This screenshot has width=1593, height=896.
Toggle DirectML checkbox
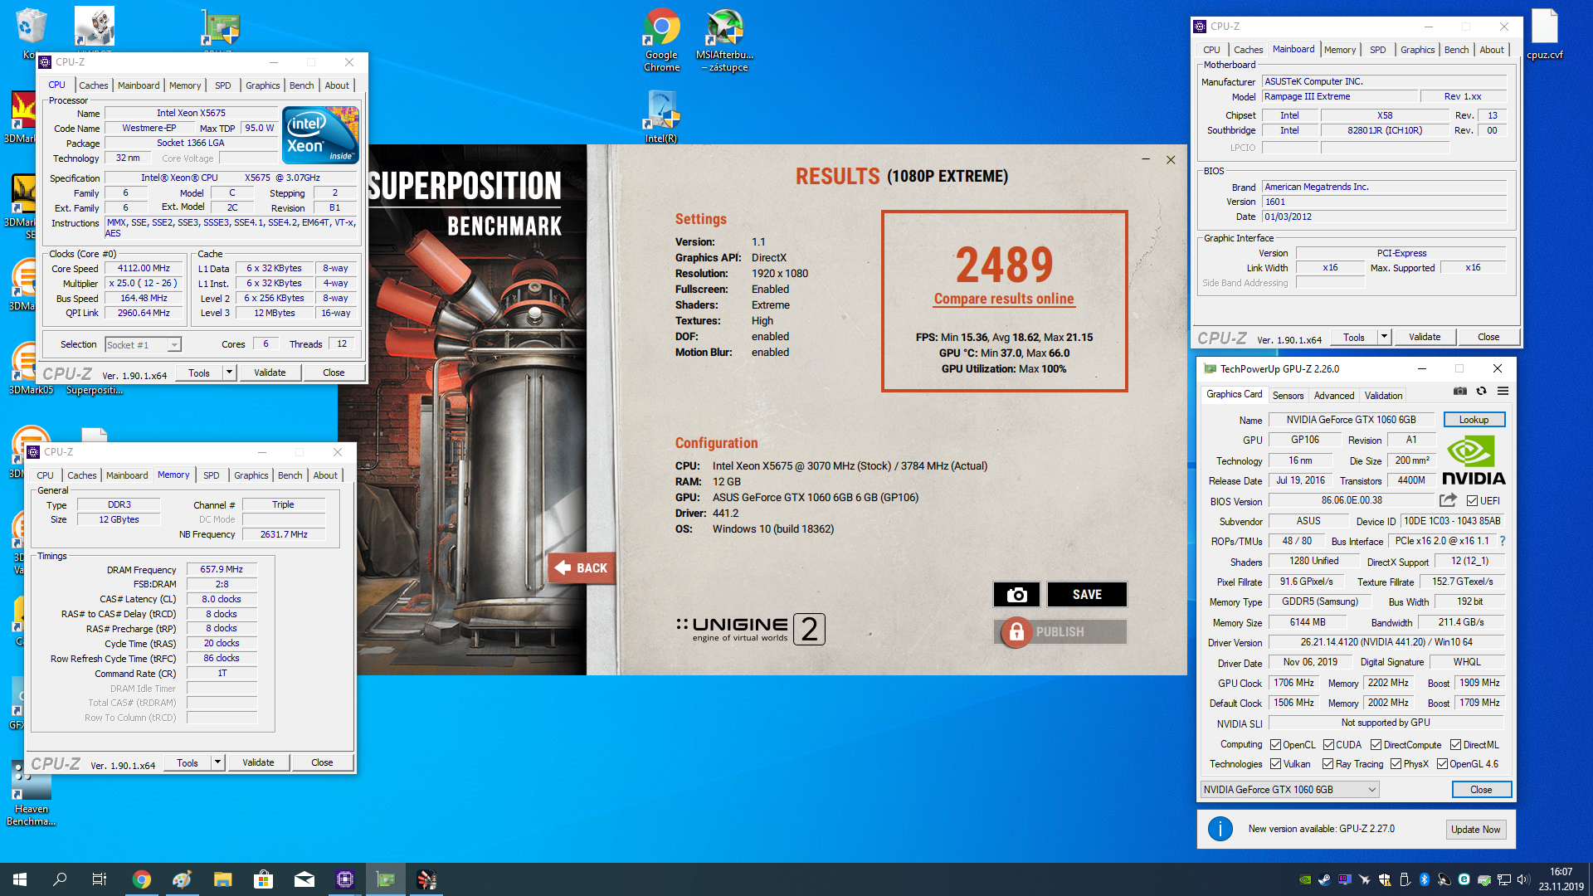tap(1456, 745)
